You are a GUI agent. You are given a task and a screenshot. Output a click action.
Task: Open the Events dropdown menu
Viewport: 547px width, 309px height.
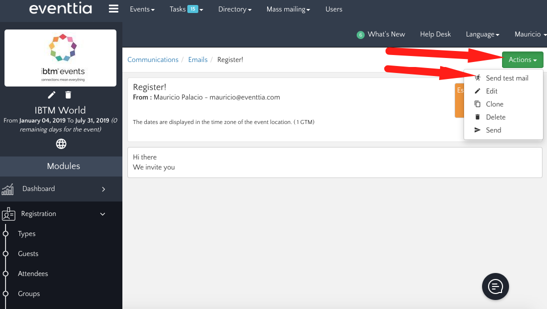[142, 9]
